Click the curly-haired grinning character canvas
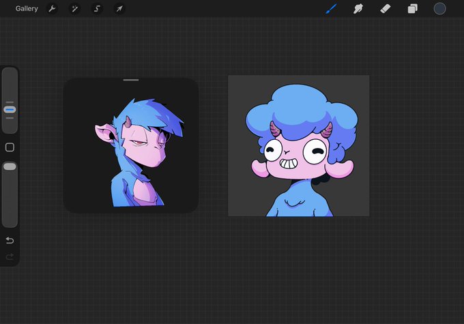The width and height of the screenshot is (464, 324). pos(299,145)
